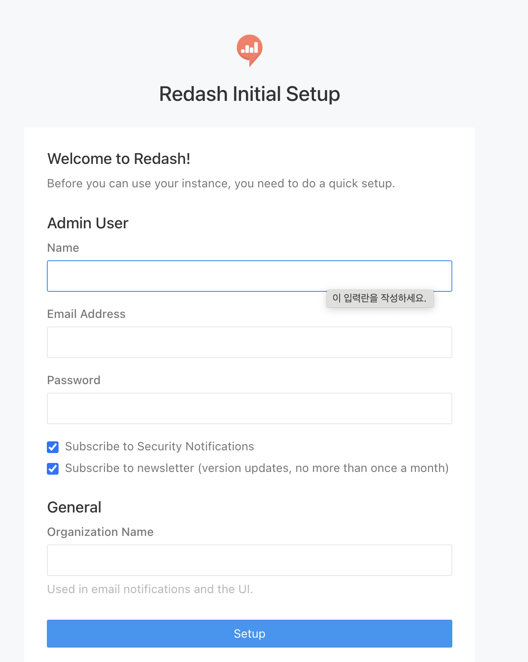Click the "Subscribe to Security Notifications" label text

tap(159, 446)
